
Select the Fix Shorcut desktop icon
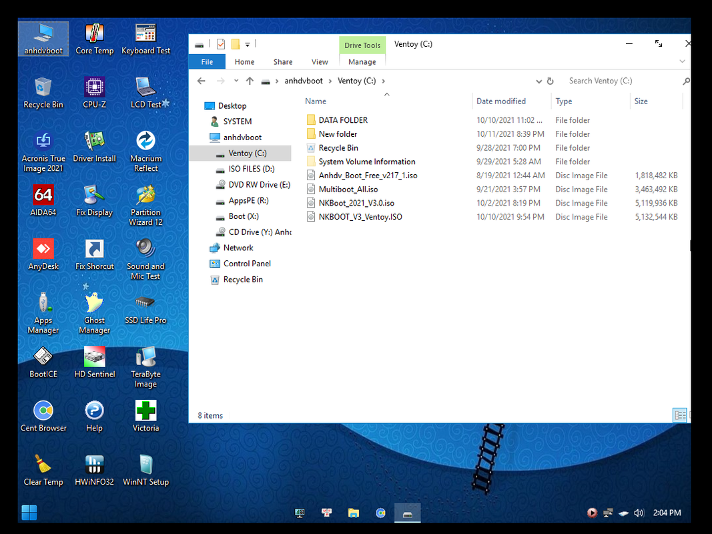(95, 254)
